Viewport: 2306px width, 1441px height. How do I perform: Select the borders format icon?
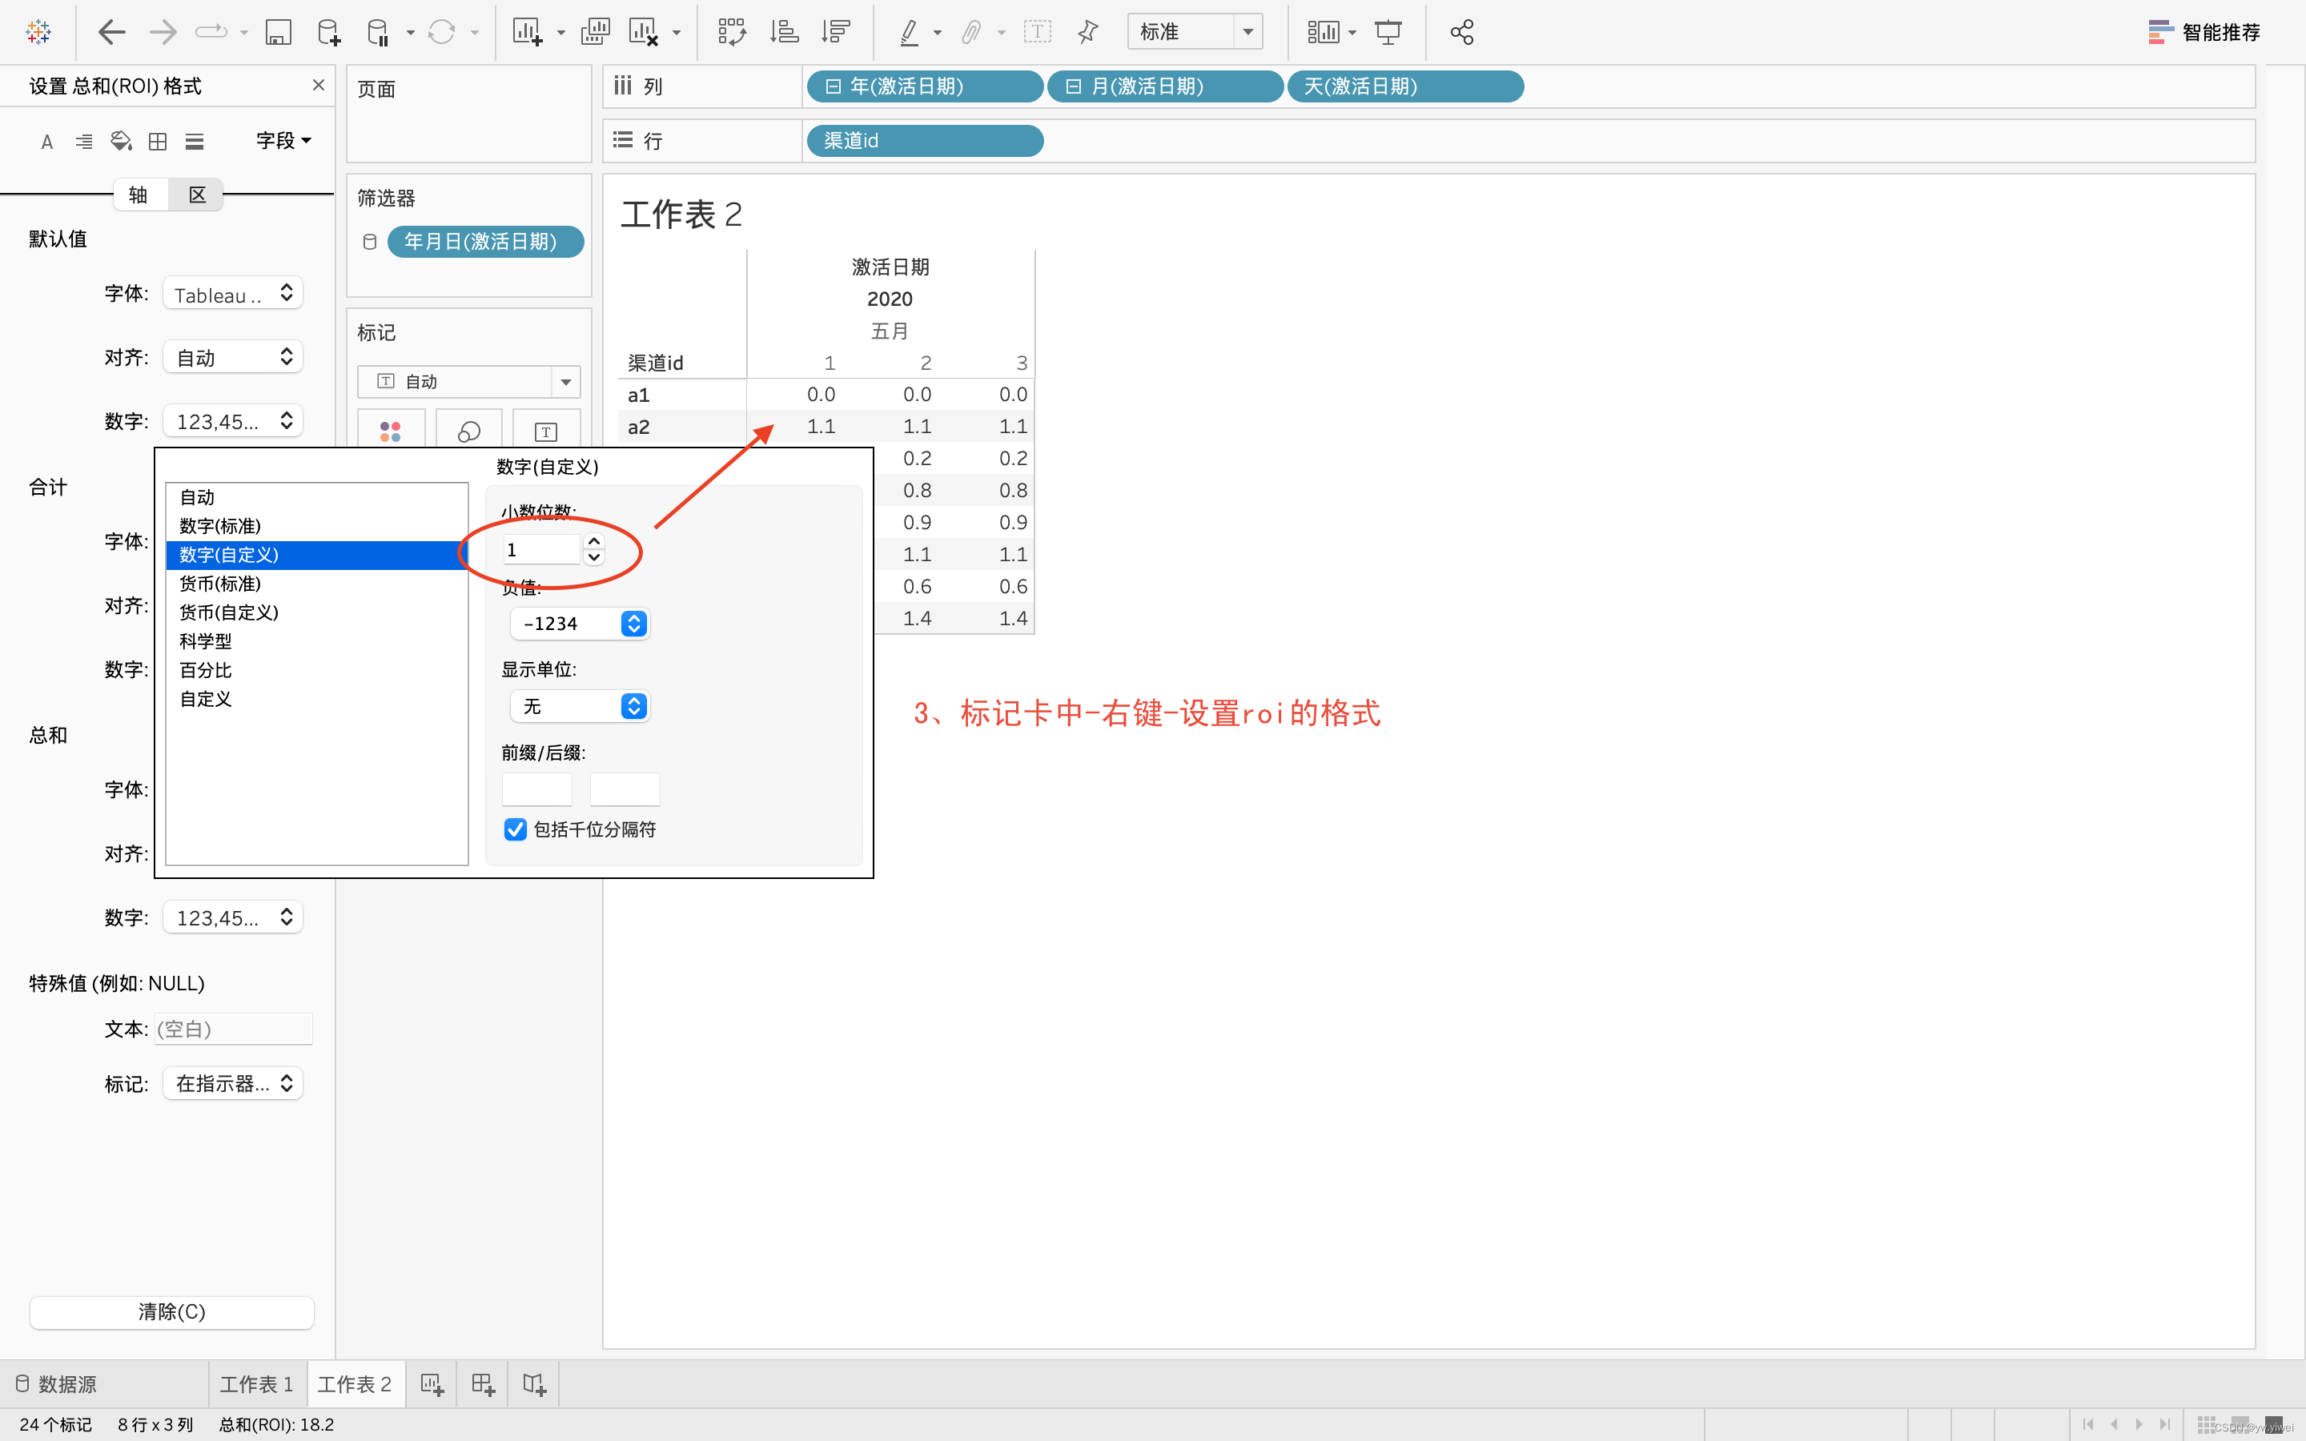[159, 142]
